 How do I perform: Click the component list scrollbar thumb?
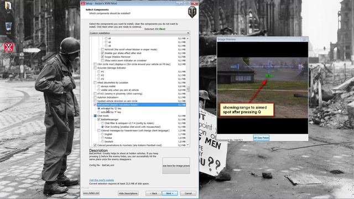click(188, 88)
